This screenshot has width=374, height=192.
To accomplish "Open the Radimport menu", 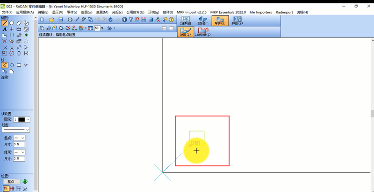I will (284, 13).
